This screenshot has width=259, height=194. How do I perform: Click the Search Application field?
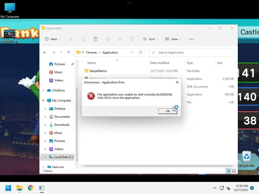(x=191, y=53)
